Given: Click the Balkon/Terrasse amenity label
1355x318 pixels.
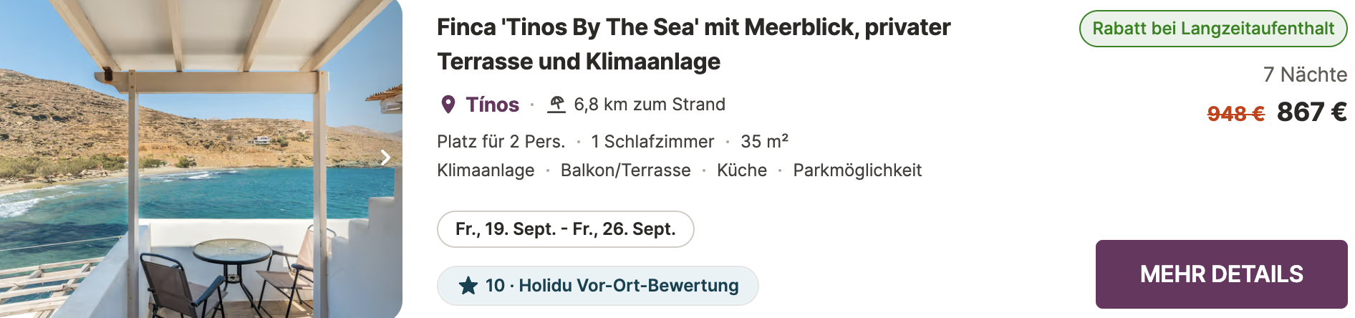Looking at the screenshot, I should point(625,170).
